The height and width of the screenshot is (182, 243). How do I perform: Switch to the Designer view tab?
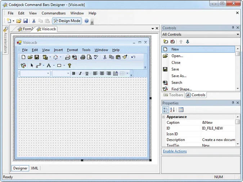[20, 168]
